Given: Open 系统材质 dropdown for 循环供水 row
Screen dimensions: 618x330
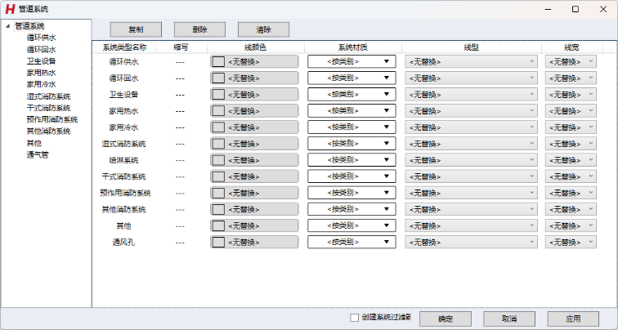Looking at the screenshot, I should coord(352,61).
